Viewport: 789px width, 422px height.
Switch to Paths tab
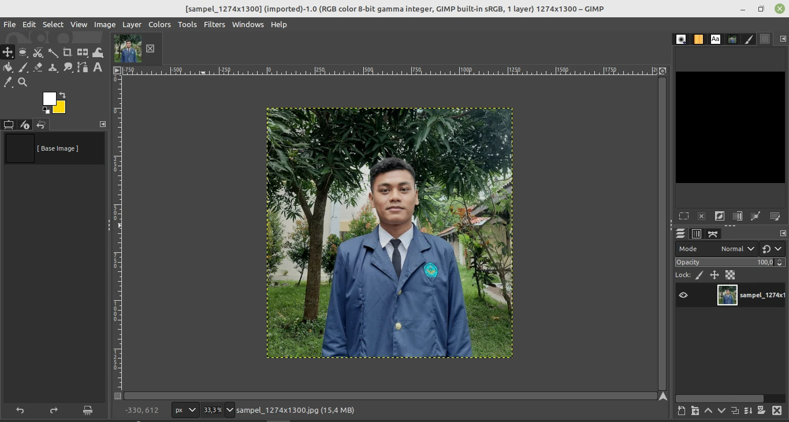point(713,234)
